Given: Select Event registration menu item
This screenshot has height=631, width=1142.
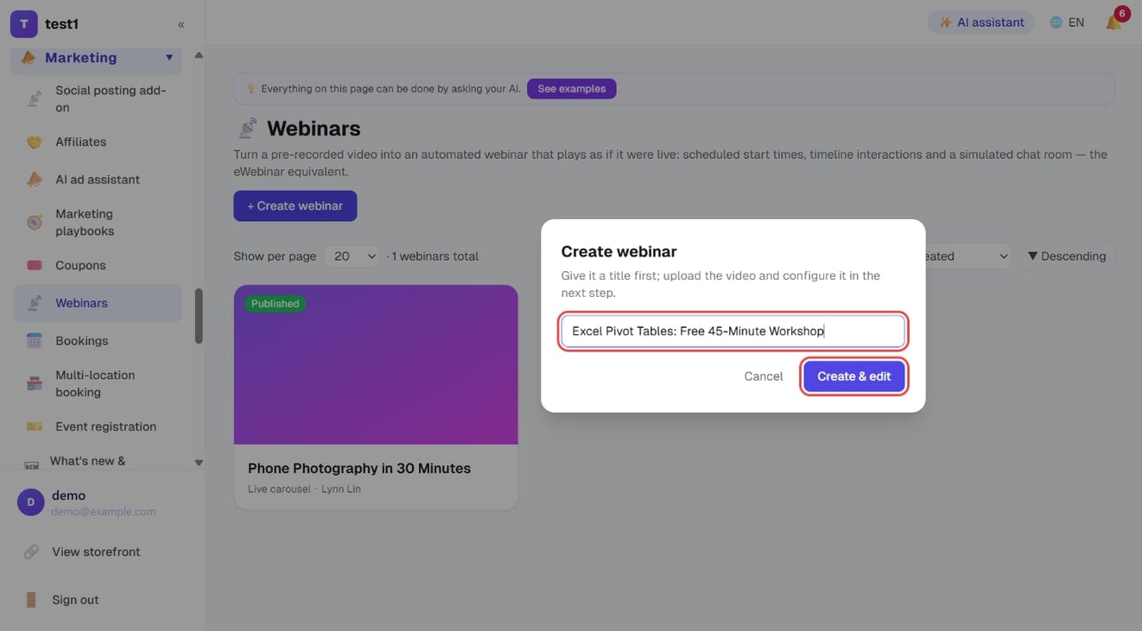Looking at the screenshot, I should [98, 426].
